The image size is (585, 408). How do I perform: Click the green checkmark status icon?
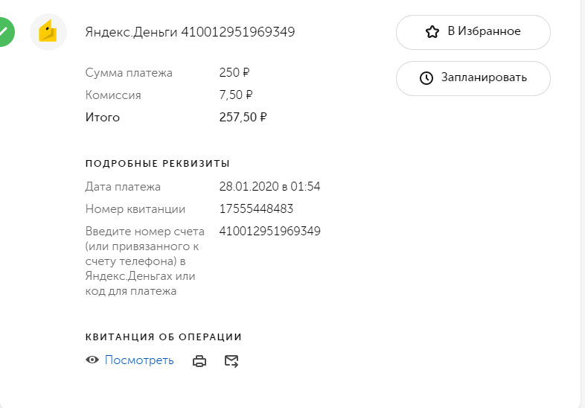click(4, 32)
